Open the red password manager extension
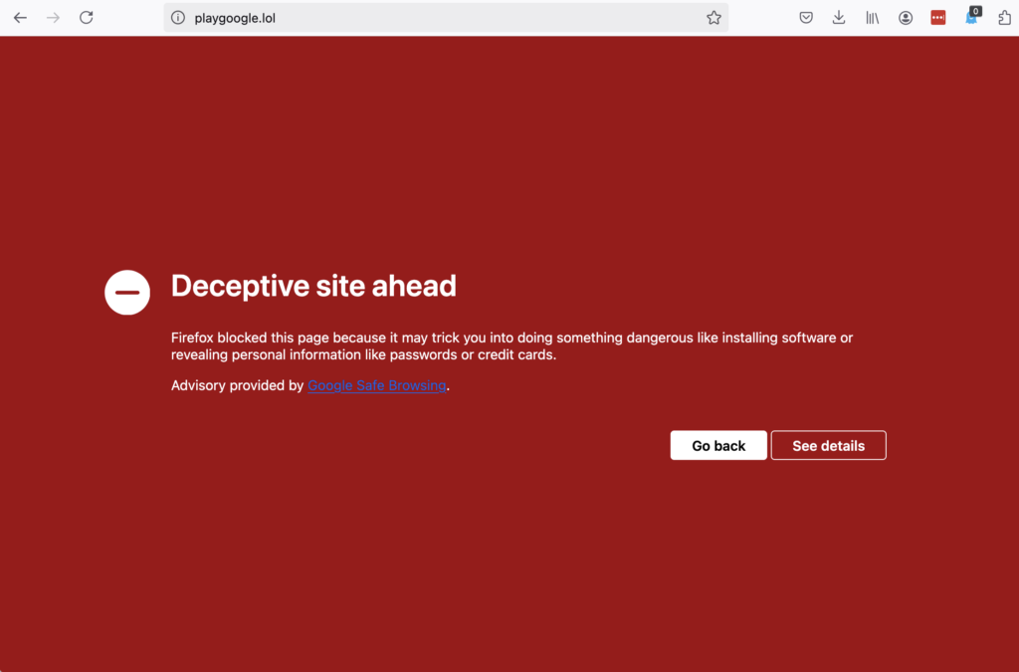Screen dimensions: 1019x672 [x=937, y=18]
